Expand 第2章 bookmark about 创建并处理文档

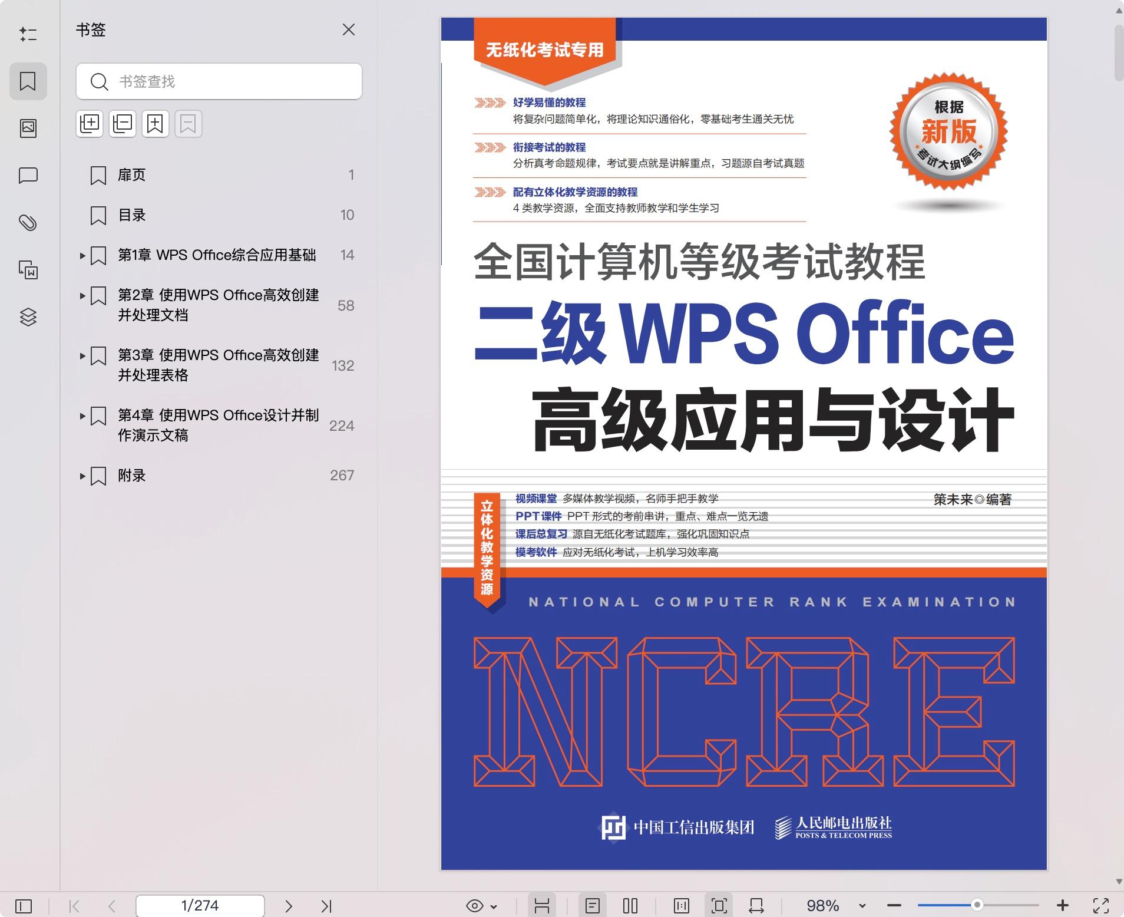pyautogui.click(x=82, y=295)
